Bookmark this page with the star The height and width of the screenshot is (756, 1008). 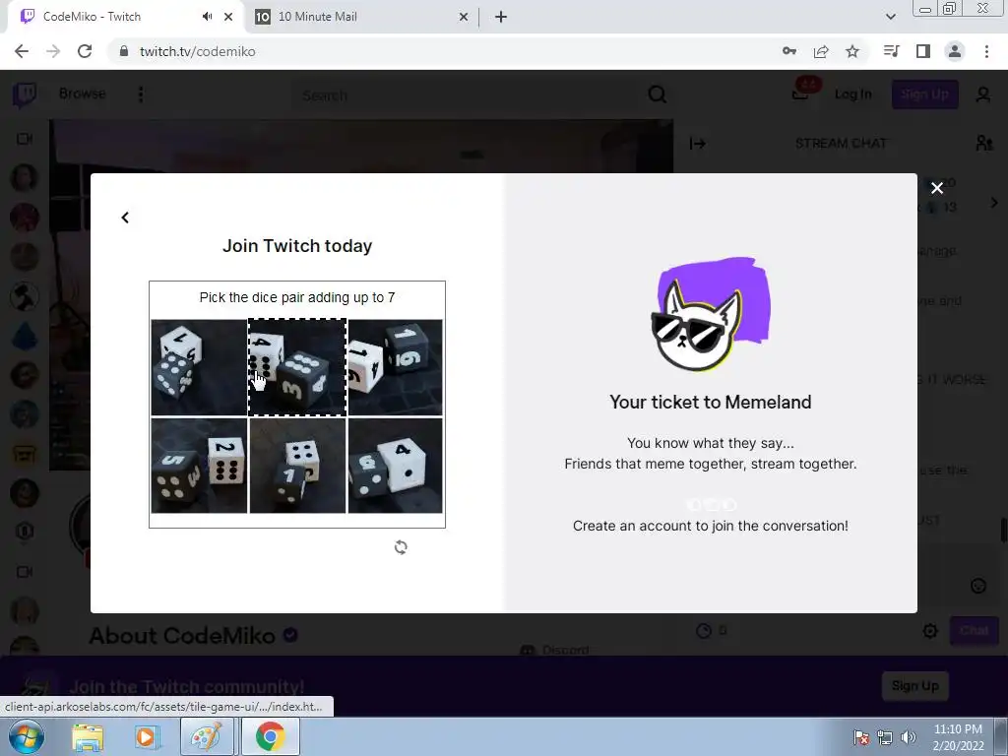852,51
